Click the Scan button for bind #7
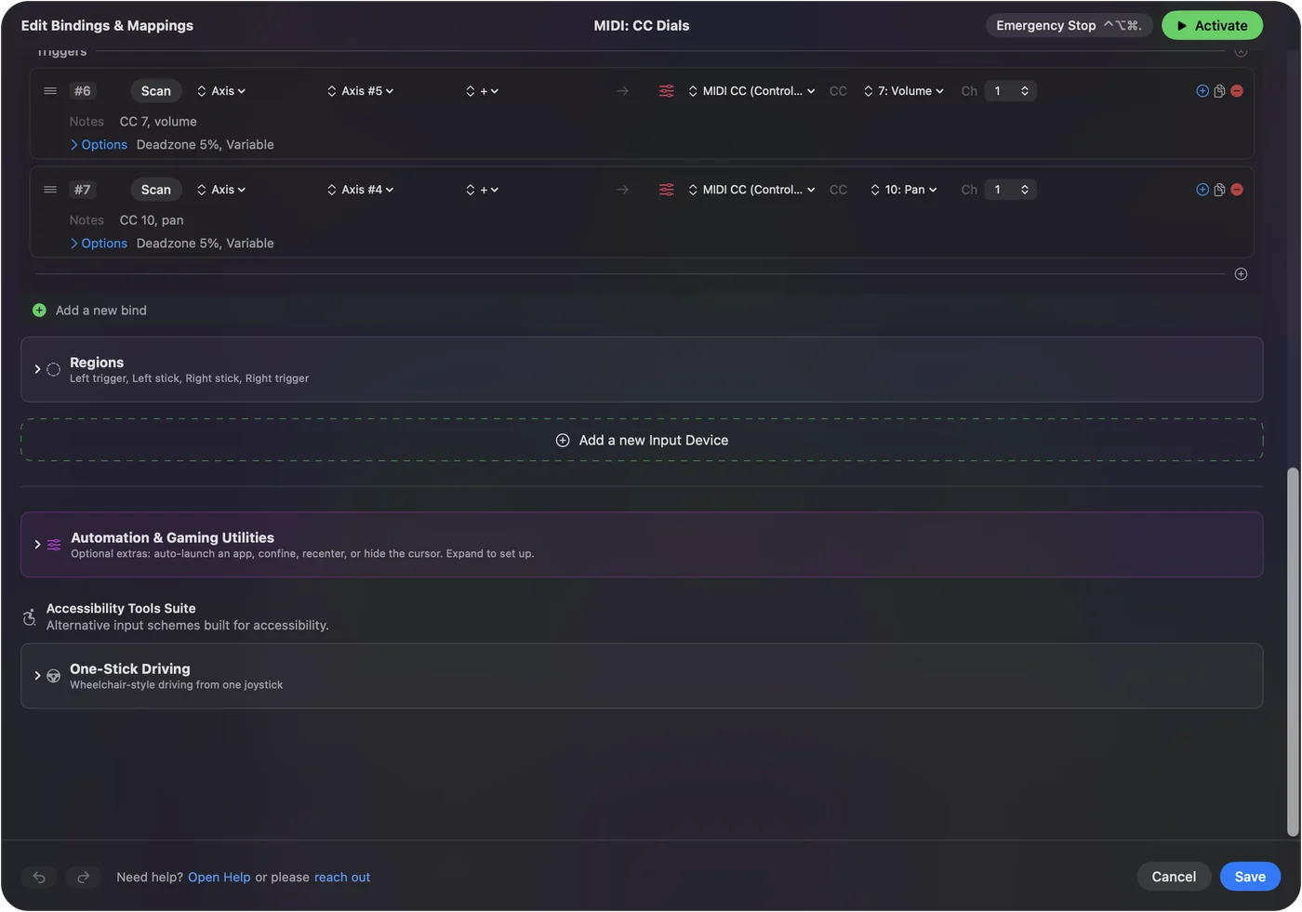The height and width of the screenshot is (912, 1302). (x=156, y=190)
